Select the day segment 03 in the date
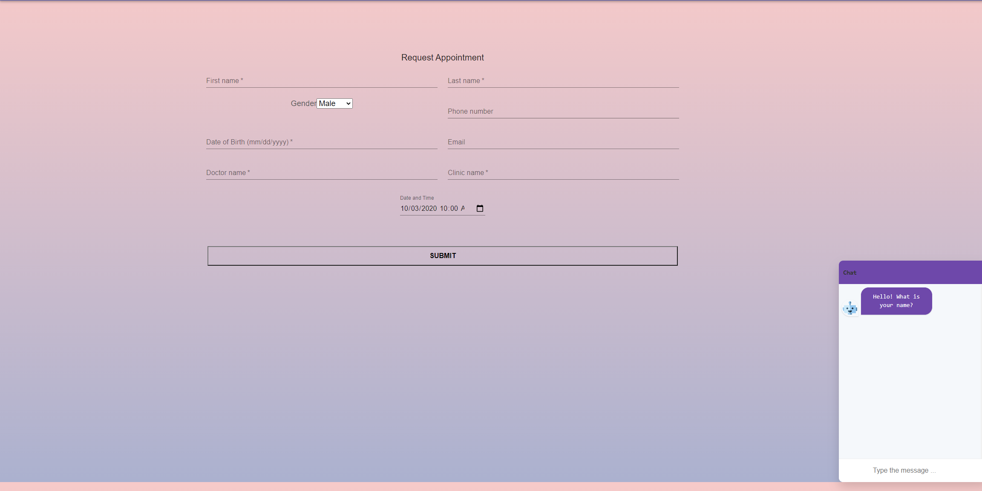Screen dimensions: 982x491 point(415,208)
